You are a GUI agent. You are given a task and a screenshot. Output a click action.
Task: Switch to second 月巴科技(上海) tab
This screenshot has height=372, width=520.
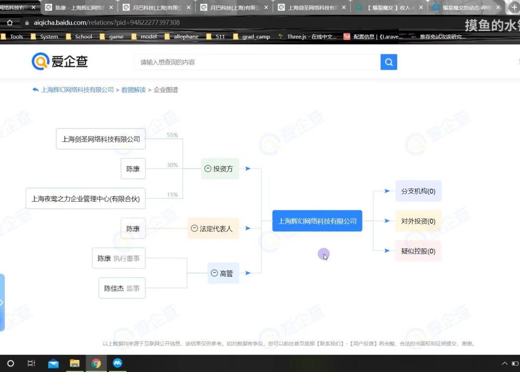point(234,7)
